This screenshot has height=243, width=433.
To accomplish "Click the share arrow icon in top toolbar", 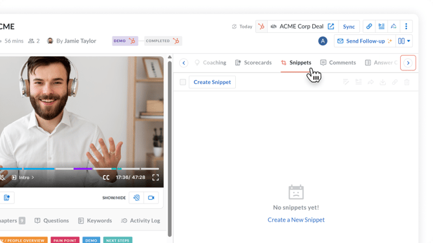I will pos(394,26).
